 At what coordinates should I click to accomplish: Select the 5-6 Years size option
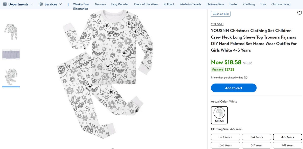[225, 145]
